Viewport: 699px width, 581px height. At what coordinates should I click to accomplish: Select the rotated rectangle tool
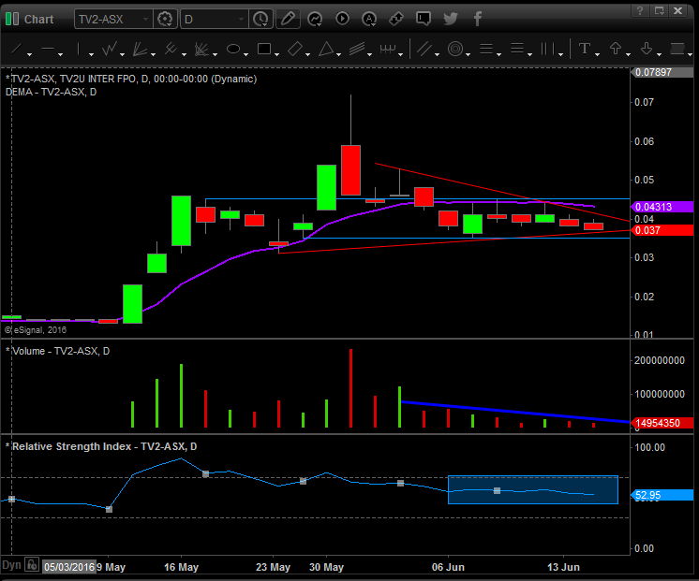tap(295, 49)
